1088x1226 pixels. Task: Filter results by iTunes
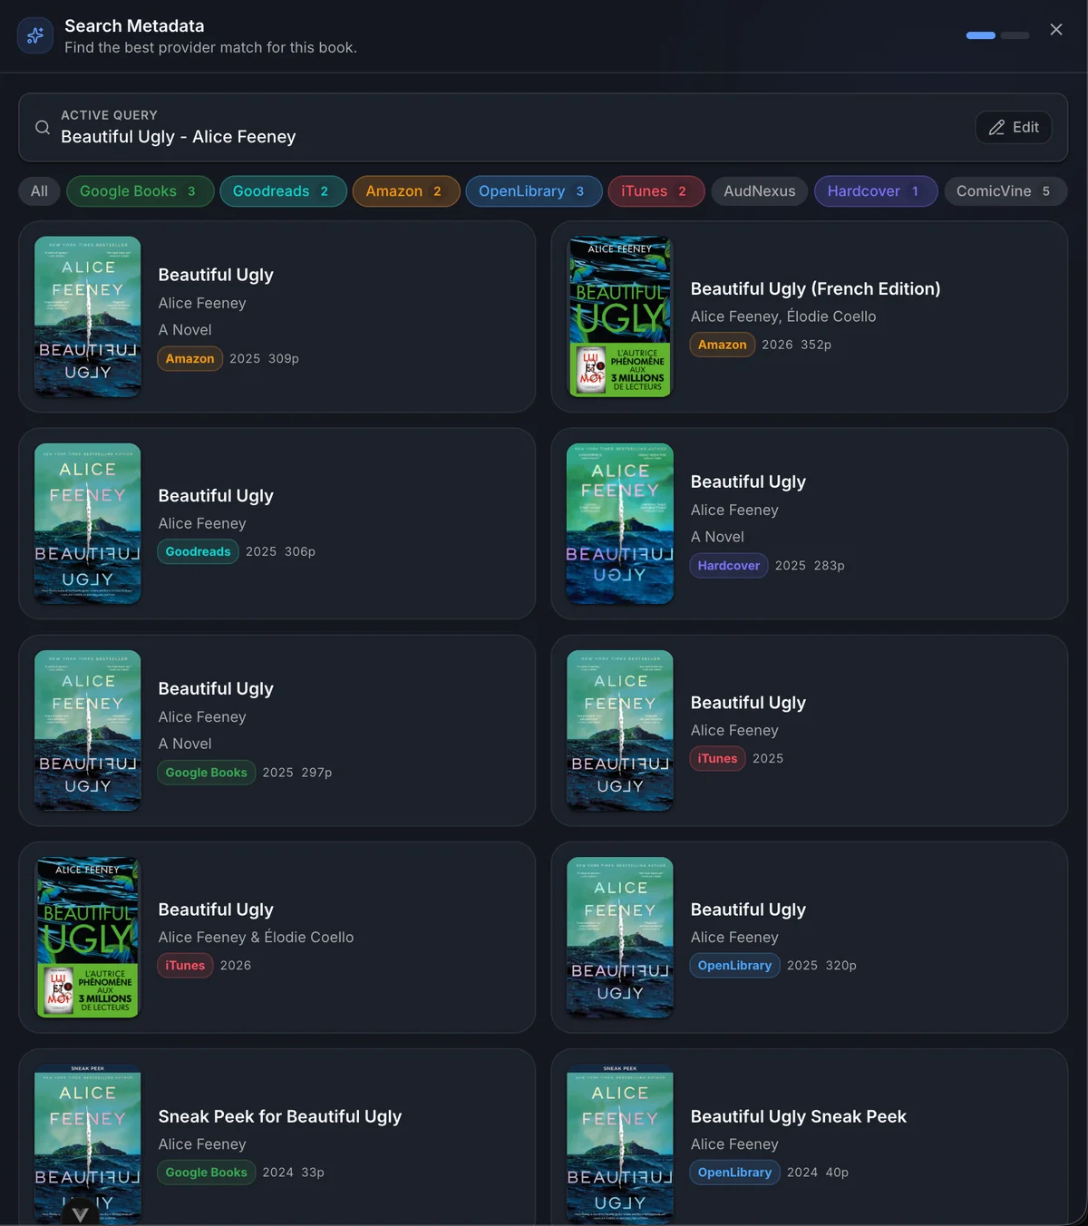click(656, 191)
